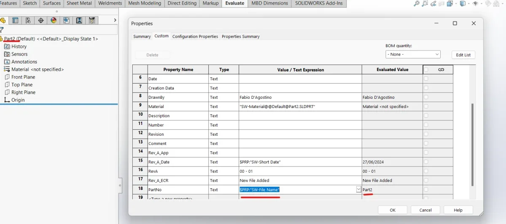Open the MBD Dimensions ribbon tab
506x224 pixels.
click(x=270, y=3)
